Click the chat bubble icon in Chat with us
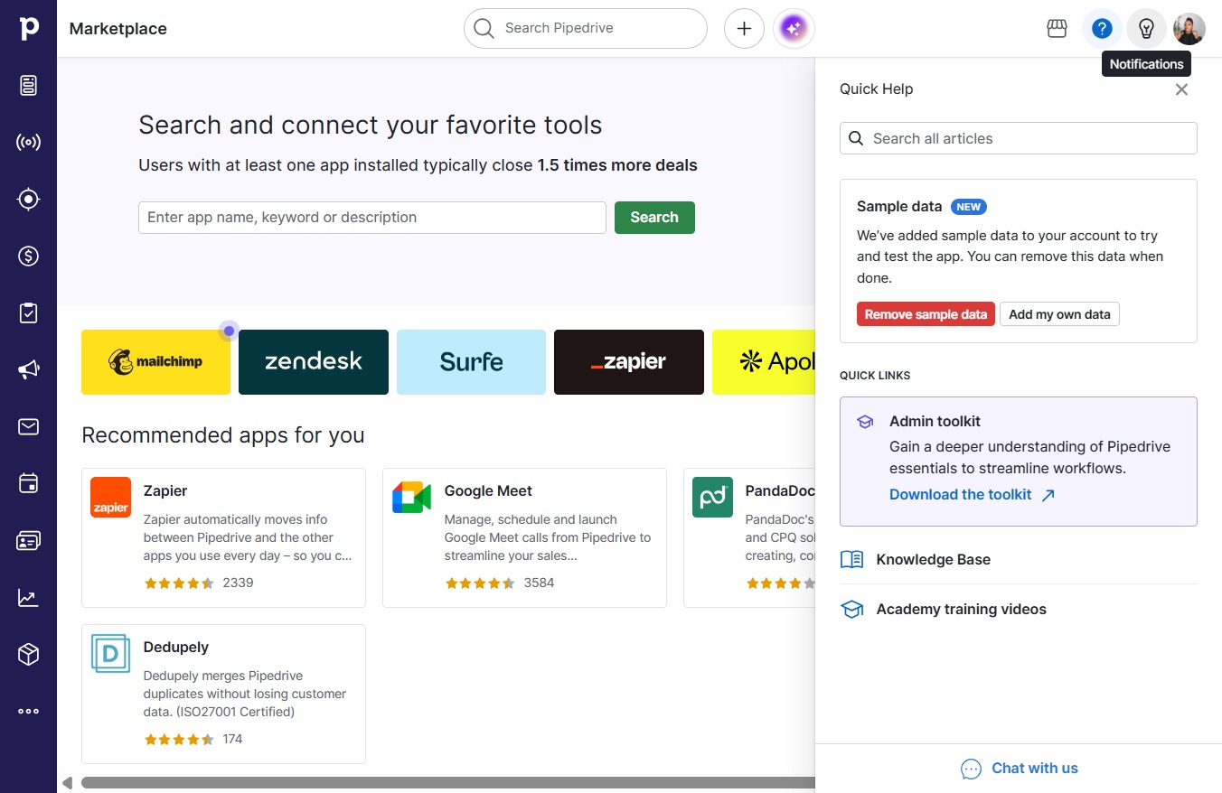The width and height of the screenshot is (1222, 793). (971, 769)
